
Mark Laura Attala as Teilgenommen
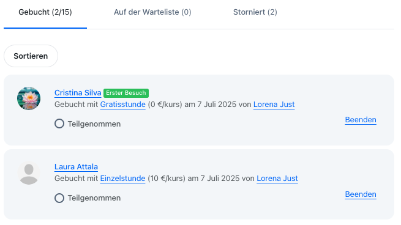tap(59, 198)
